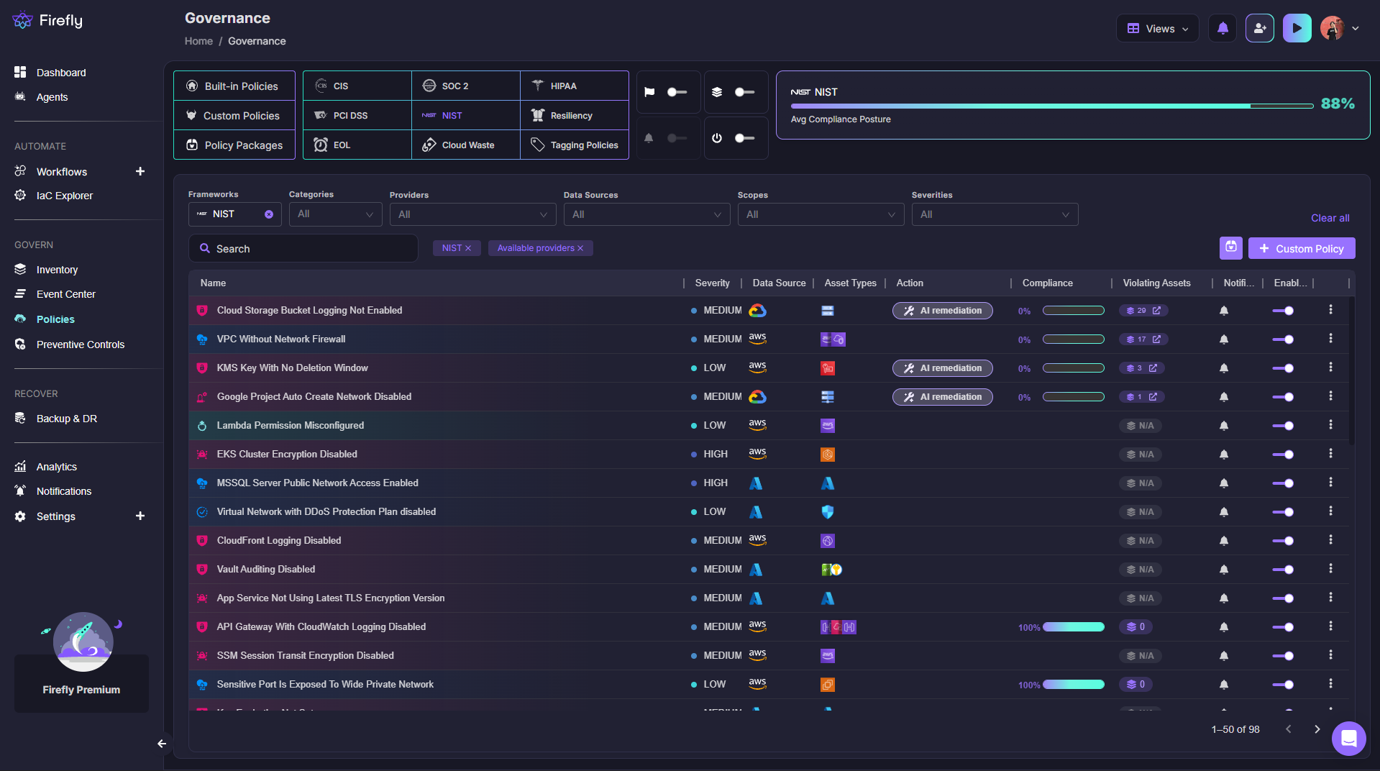Click the notifications bell in top bar
This screenshot has width=1380, height=771.
tap(1223, 29)
